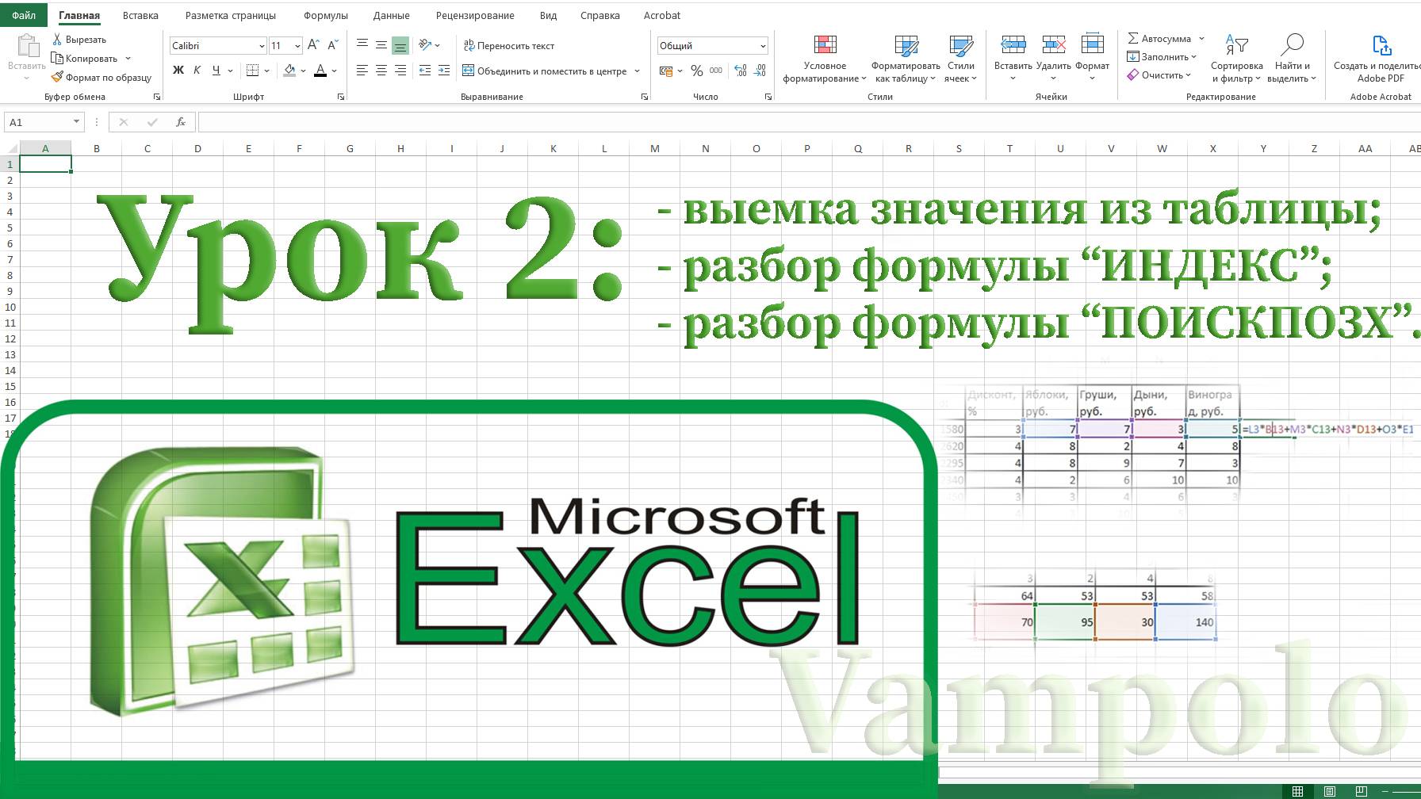Click the Borders icon

coord(252,71)
